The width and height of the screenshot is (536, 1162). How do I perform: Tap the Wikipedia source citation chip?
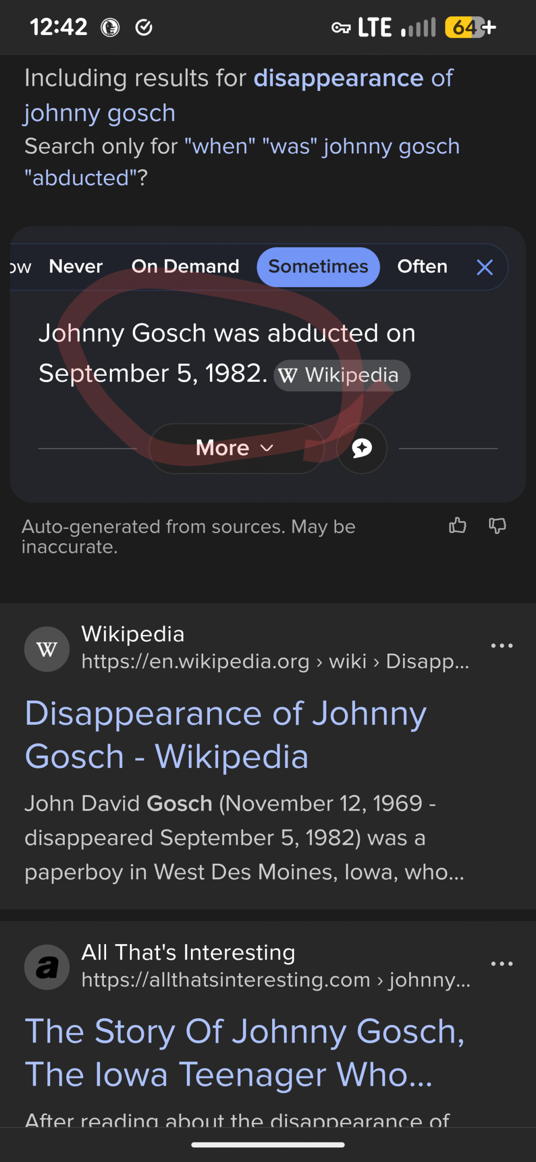point(342,375)
